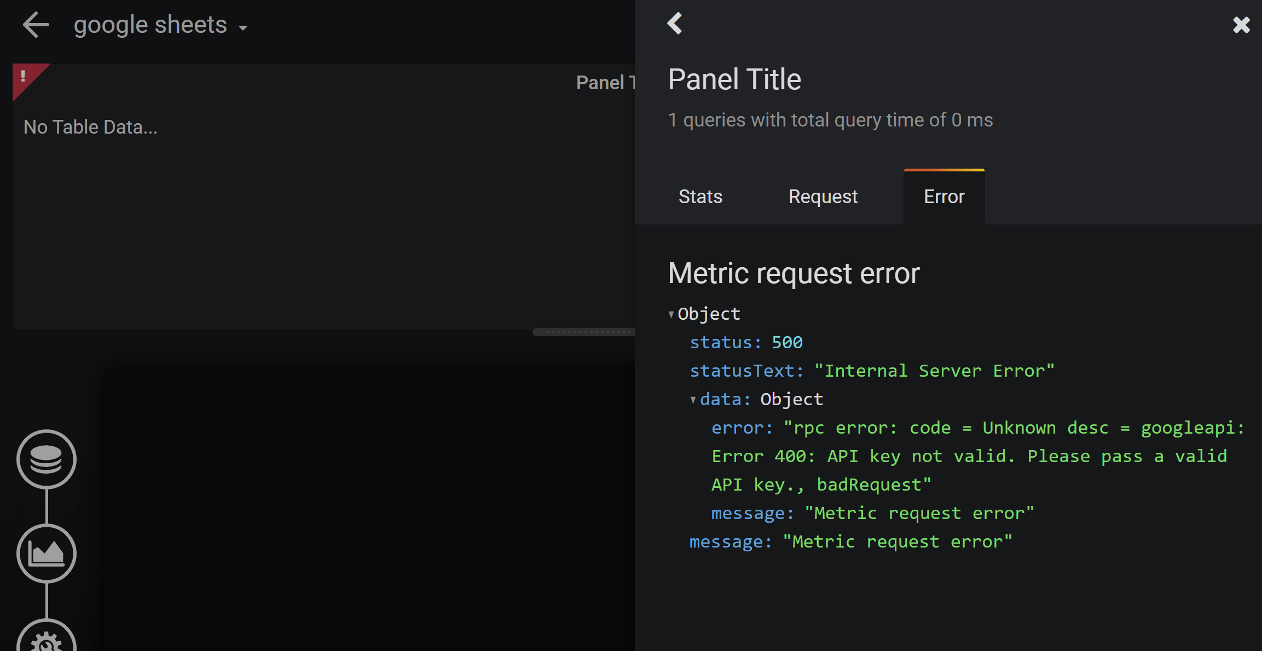Switch to the Request tab

click(x=823, y=196)
